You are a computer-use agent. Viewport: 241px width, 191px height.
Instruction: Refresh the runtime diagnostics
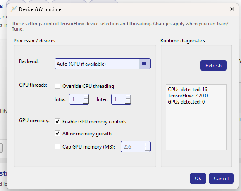[213, 65]
